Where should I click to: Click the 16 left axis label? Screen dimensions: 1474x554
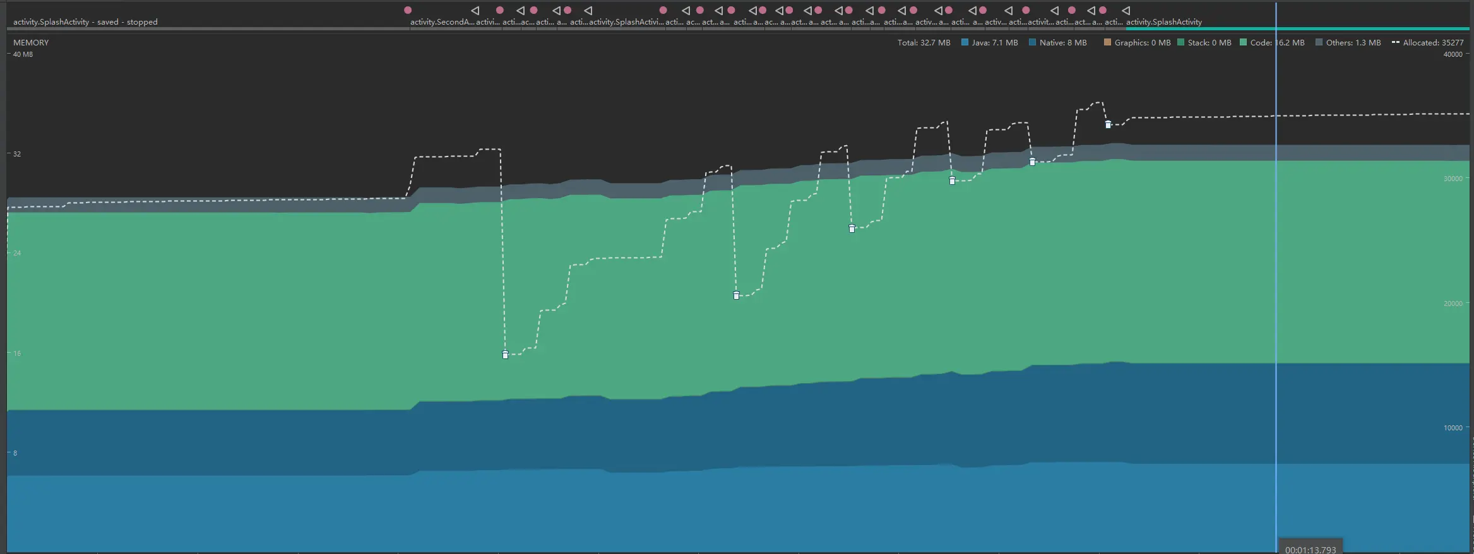(x=17, y=353)
